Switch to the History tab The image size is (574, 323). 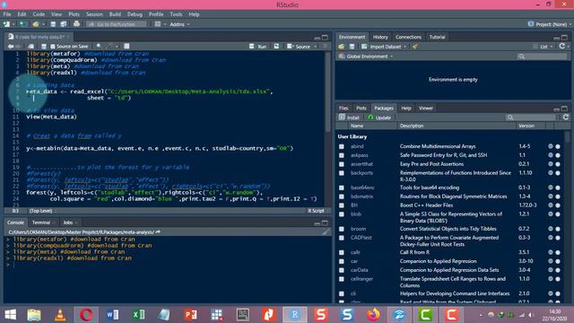tap(380, 37)
